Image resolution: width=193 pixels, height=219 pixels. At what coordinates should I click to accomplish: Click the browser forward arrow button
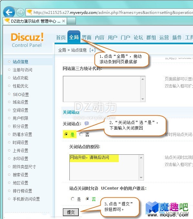coord(20,12)
